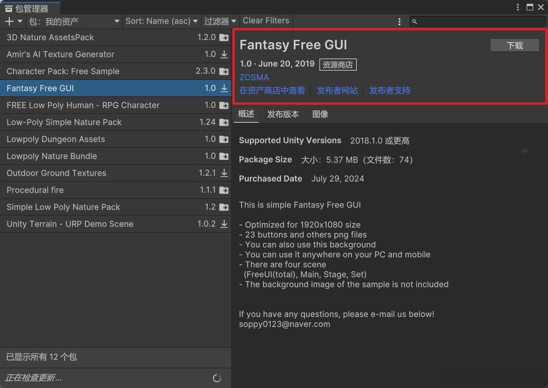Open 在资产商店中查看 link

click(272, 91)
